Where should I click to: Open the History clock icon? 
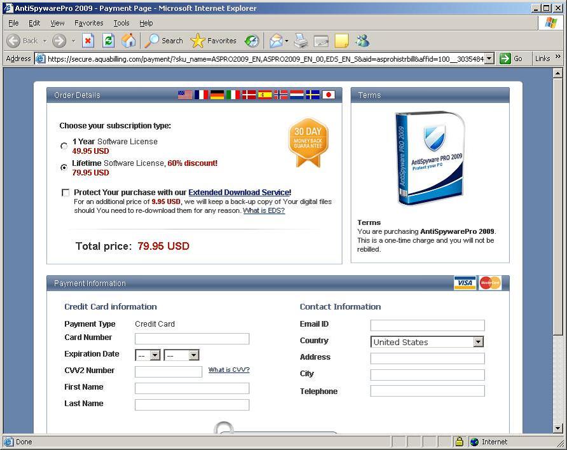tap(252, 41)
